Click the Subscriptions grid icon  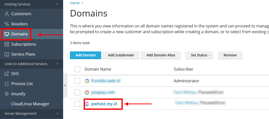[7, 44]
